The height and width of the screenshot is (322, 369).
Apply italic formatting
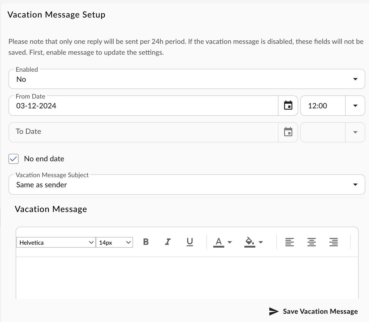168,242
